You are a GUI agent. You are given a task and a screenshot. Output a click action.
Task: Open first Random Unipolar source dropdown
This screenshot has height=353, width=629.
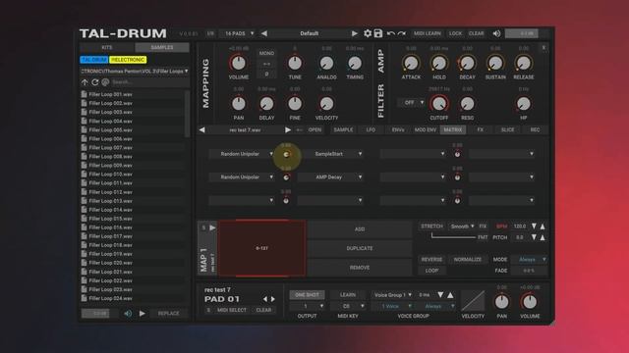tap(242, 154)
